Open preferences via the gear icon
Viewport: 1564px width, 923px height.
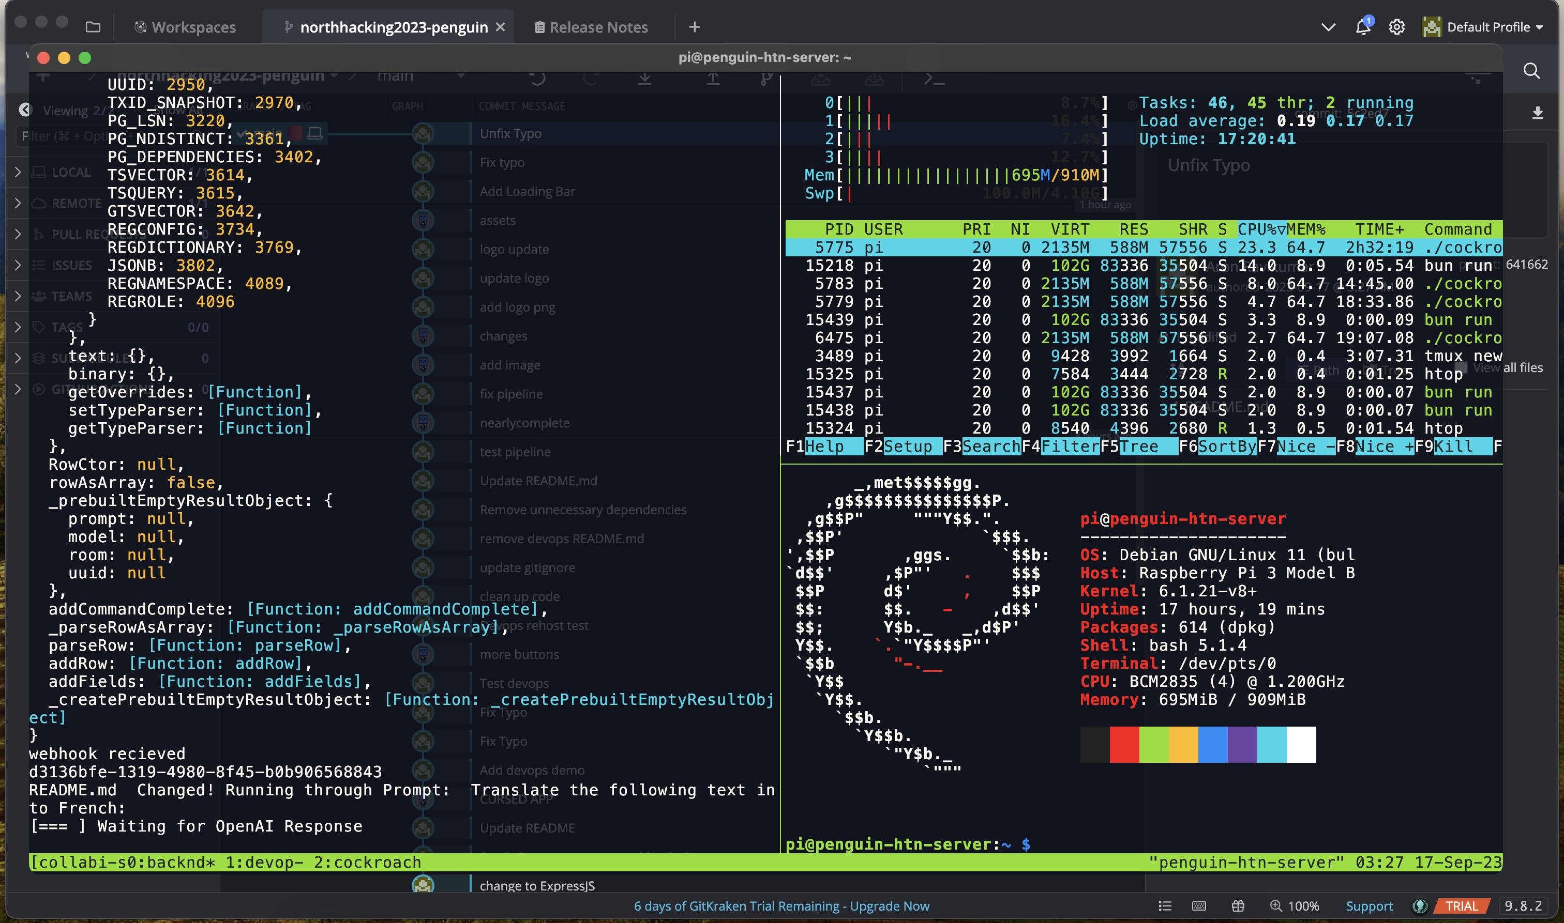1396,27
